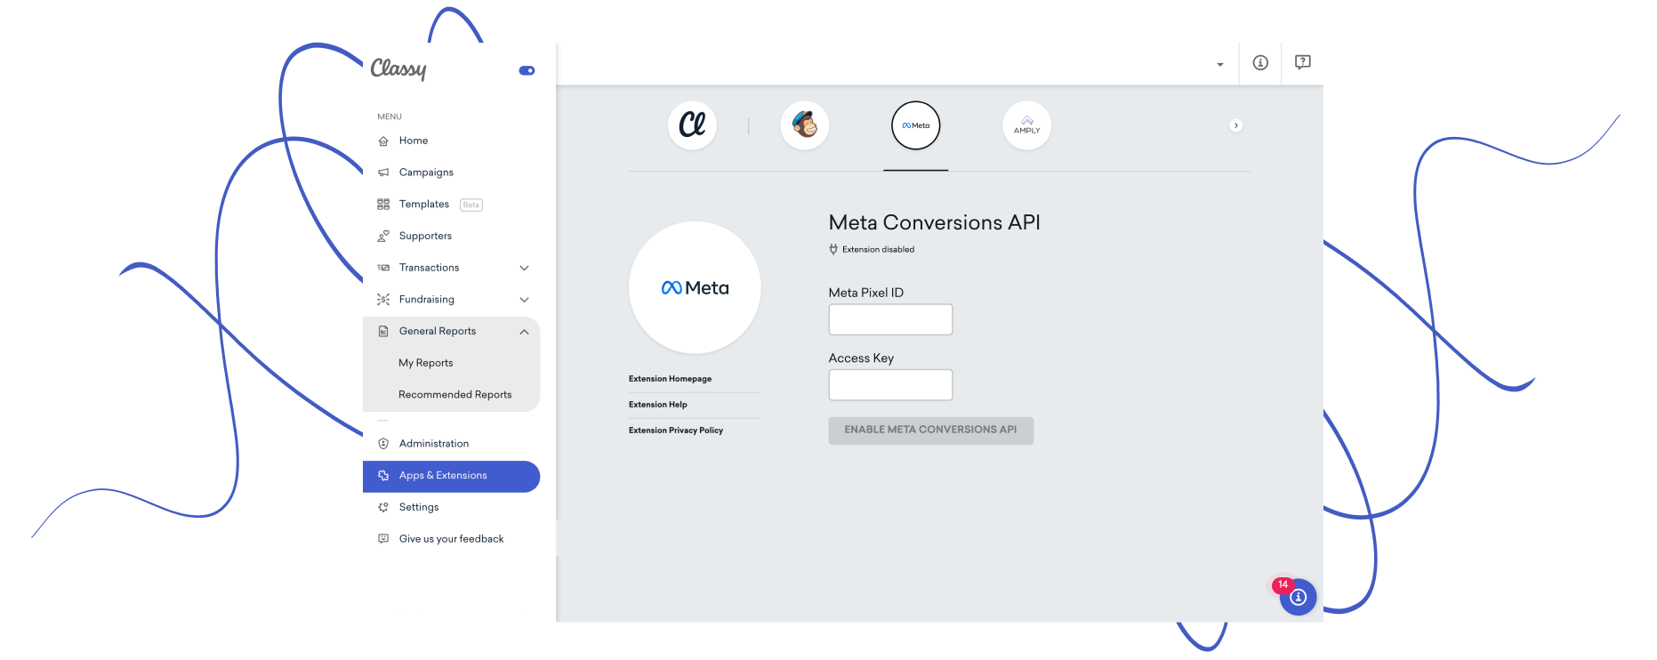Click the info circle icon in header
The image size is (1657, 660).
(1260, 62)
